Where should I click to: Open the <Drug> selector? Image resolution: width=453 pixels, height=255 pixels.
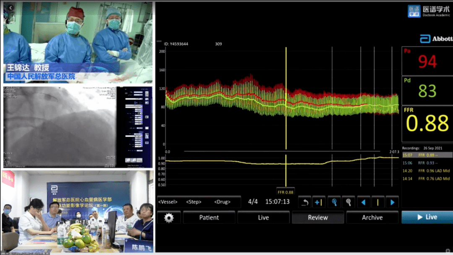click(222, 202)
